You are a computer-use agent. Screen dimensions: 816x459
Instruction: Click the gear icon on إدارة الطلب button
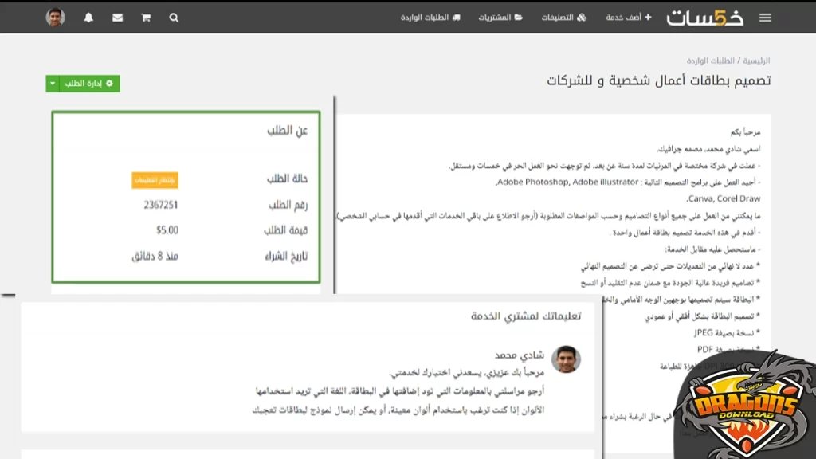(x=110, y=83)
